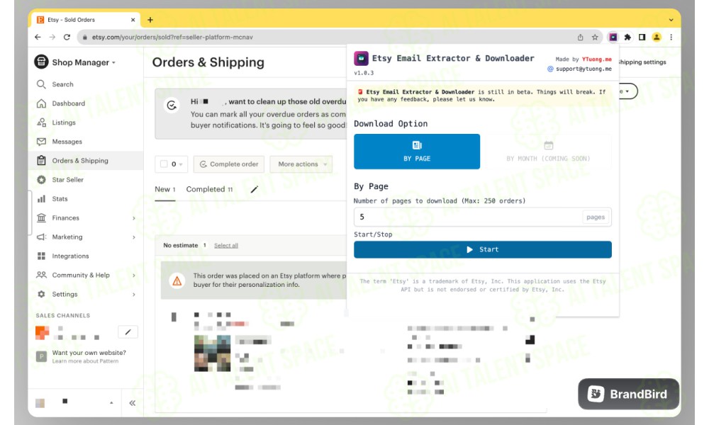Viewport: 709px width, 425px height.
Task: Click the share page icon in address bar
Action: (x=580, y=37)
